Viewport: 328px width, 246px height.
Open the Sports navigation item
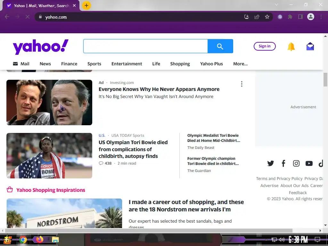(x=94, y=64)
